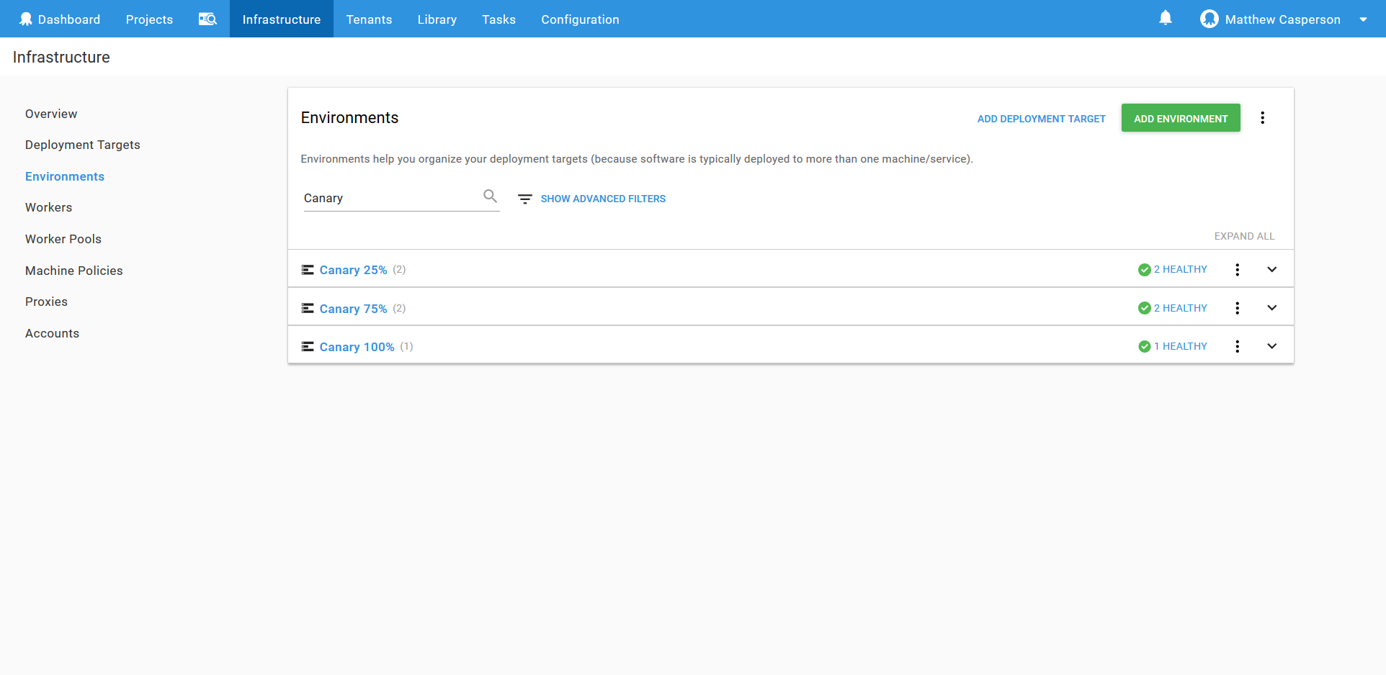
Task: Switch to the Tenants tab
Action: [x=369, y=19]
